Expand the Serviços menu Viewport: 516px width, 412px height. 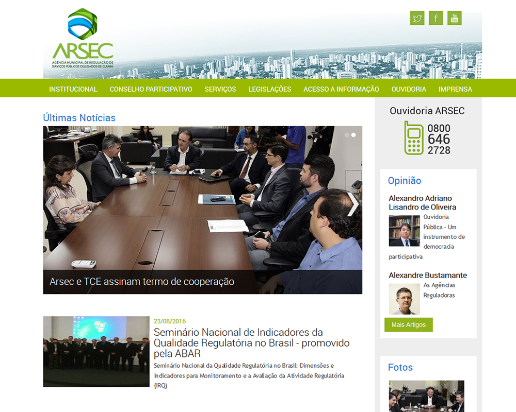click(220, 89)
